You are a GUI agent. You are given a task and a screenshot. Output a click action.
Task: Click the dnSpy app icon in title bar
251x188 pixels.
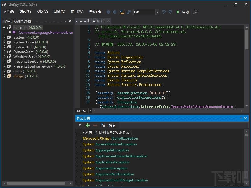[x=4, y=5]
